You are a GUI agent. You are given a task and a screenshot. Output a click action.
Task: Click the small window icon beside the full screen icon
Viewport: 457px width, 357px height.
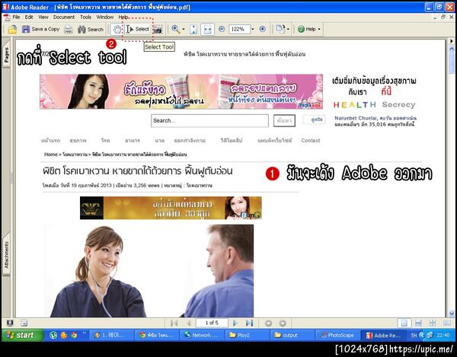click(x=24, y=323)
